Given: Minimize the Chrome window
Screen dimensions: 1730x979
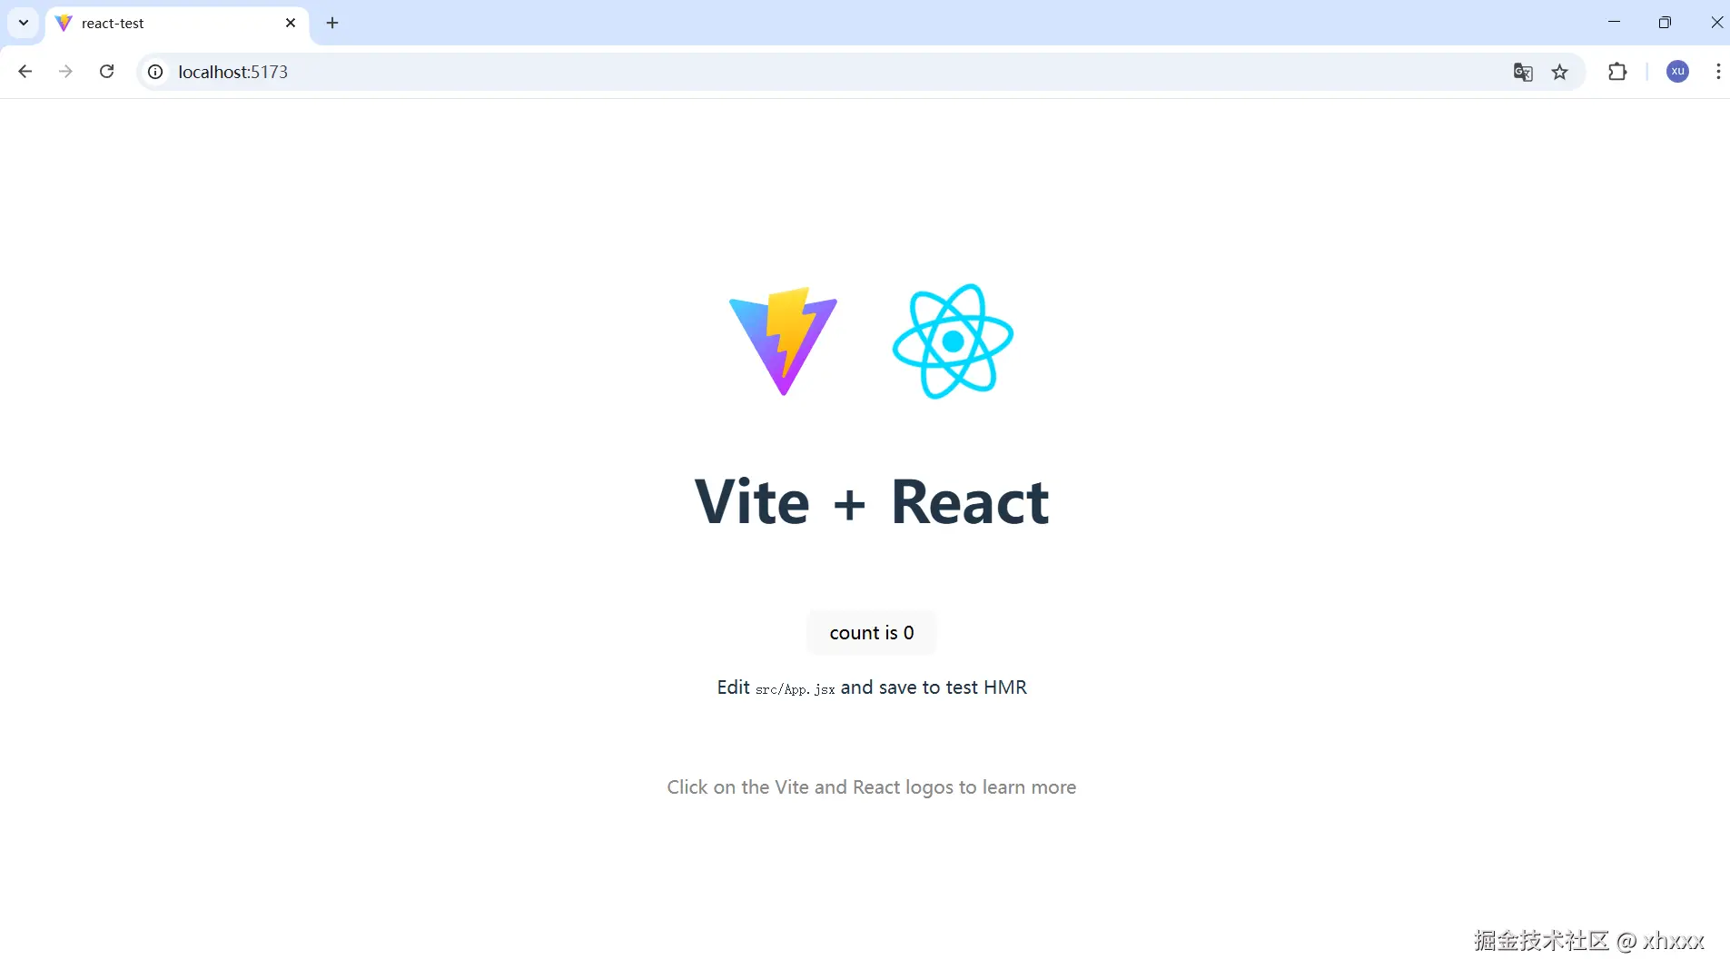Looking at the screenshot, I should pyautogui.click(x=1614, y=22).
